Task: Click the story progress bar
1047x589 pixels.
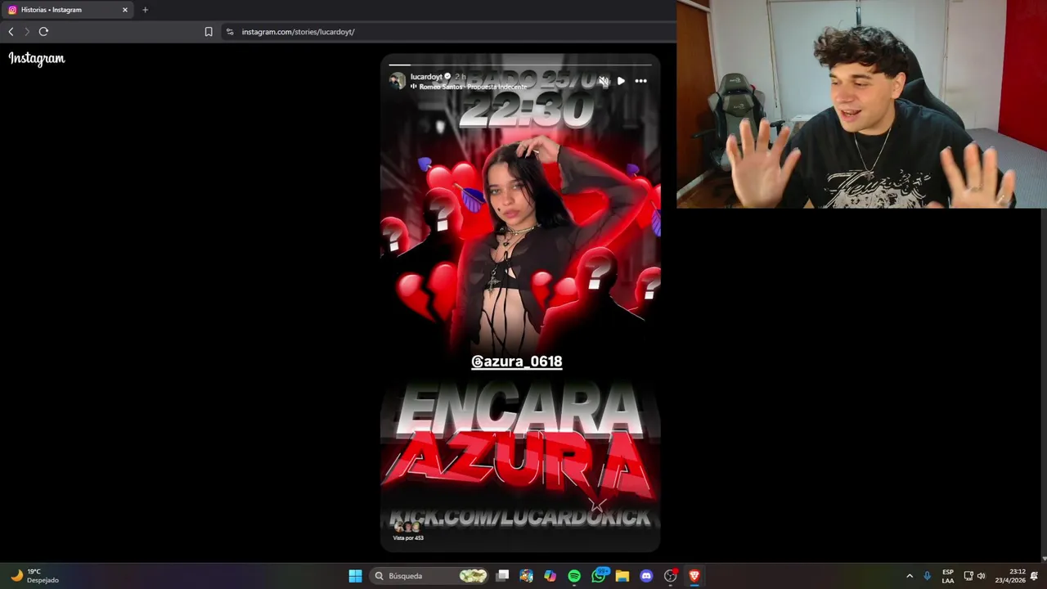Action: 520,64
